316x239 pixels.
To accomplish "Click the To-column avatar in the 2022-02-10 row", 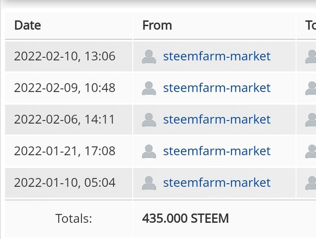I will (x=311, y=57).
